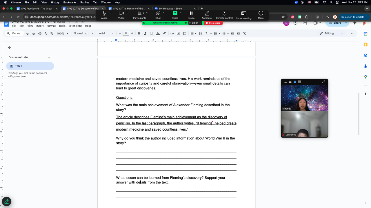Expand the 100% zoom level dropdown

coord(62,34)
